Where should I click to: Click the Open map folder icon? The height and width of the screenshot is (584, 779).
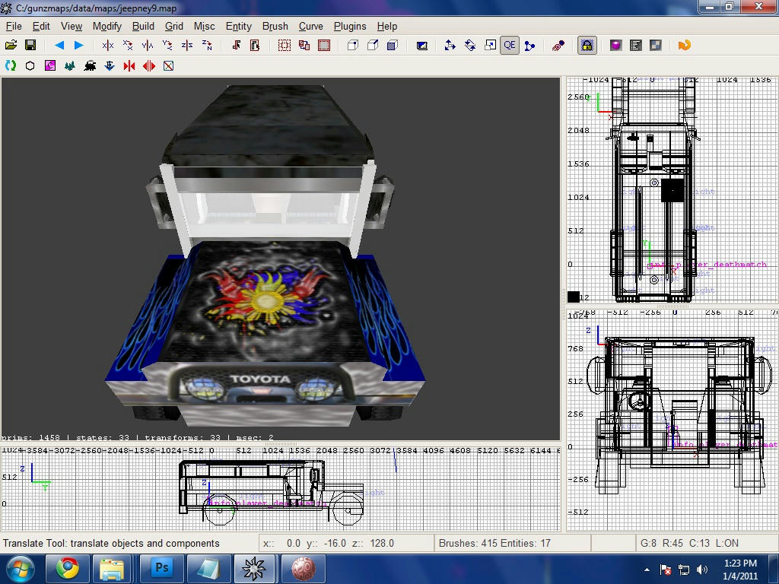pos(11,46)
